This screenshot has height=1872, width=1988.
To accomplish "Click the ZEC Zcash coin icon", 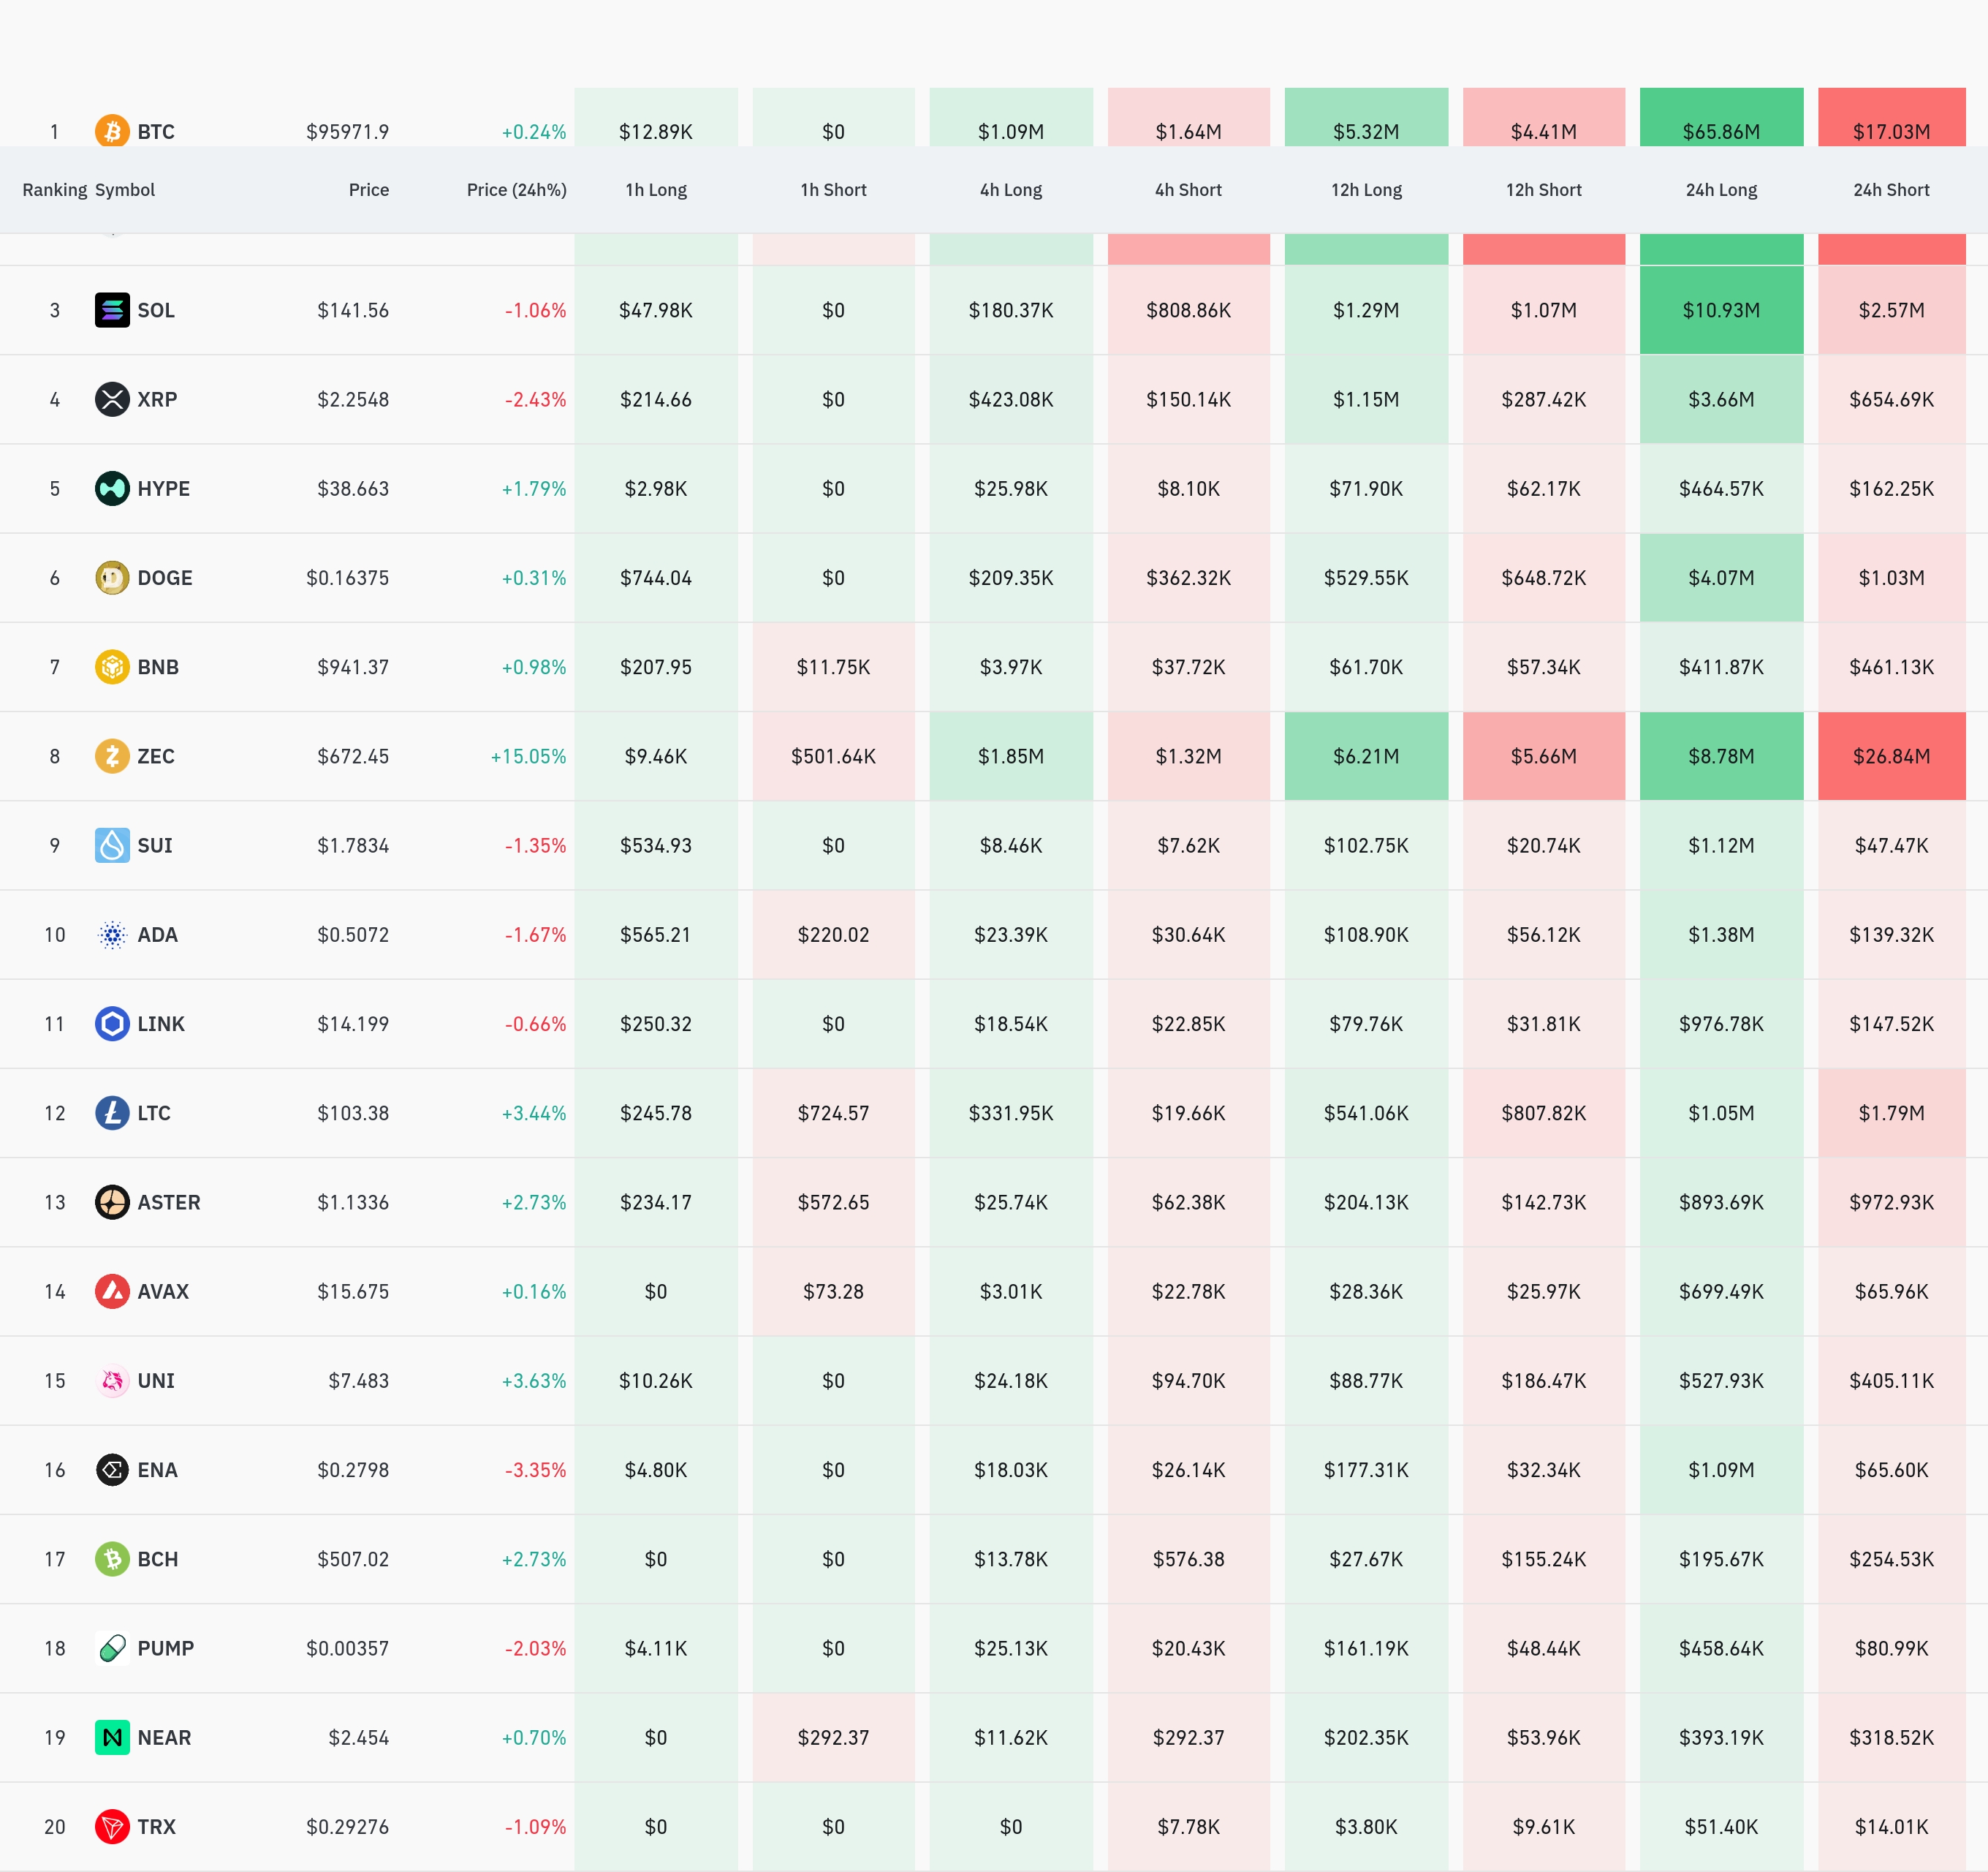I will tap(112, 755).
